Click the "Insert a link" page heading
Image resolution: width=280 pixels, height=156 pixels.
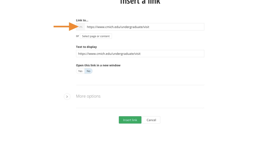point(140,2)
